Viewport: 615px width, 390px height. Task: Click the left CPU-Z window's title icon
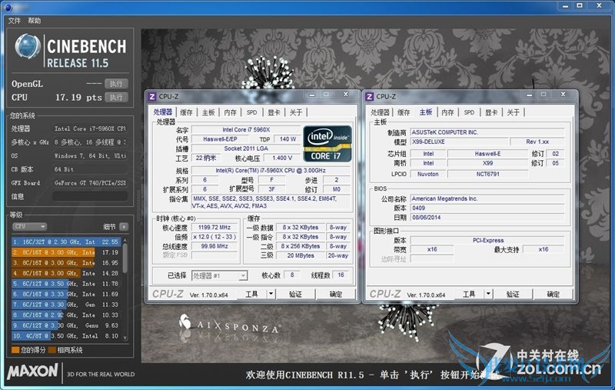click(x=152, y=96)
